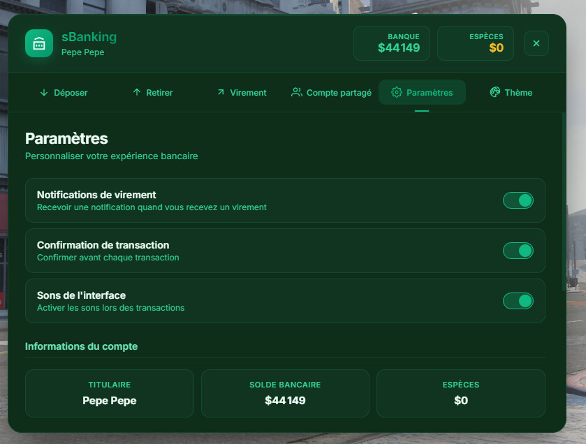The height and width of the screenshot is (444, 586).
Task: Click the Pepe Pepe name under sBanking
Action: point(83,52)
